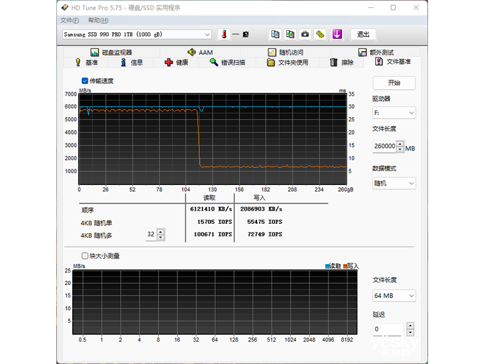Image resolution: width=485 pixels, height=364 pixels.
Task: Click the queue depth 32 input field
Action: click(x=151, y=235)
